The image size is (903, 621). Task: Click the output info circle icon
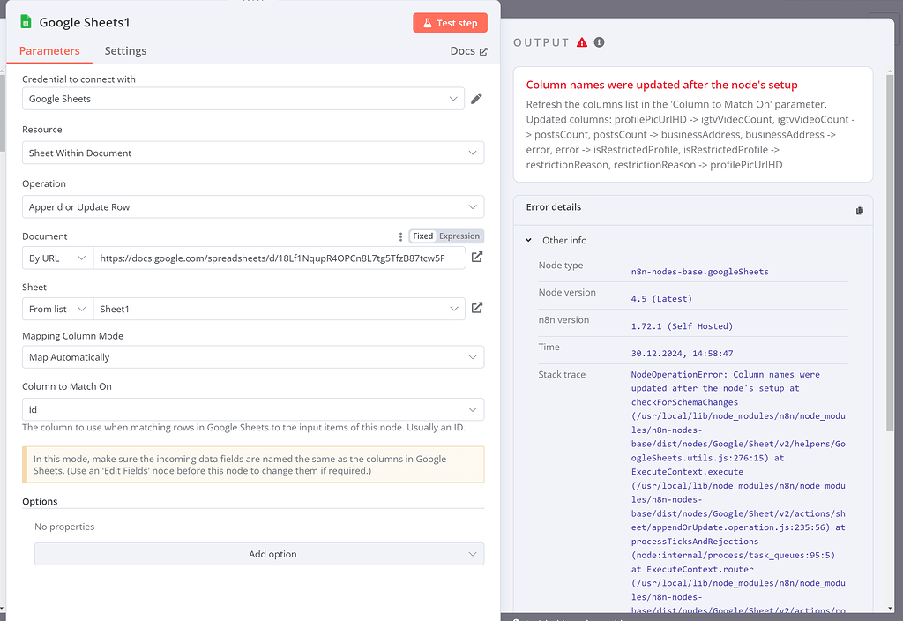(600, 42)
